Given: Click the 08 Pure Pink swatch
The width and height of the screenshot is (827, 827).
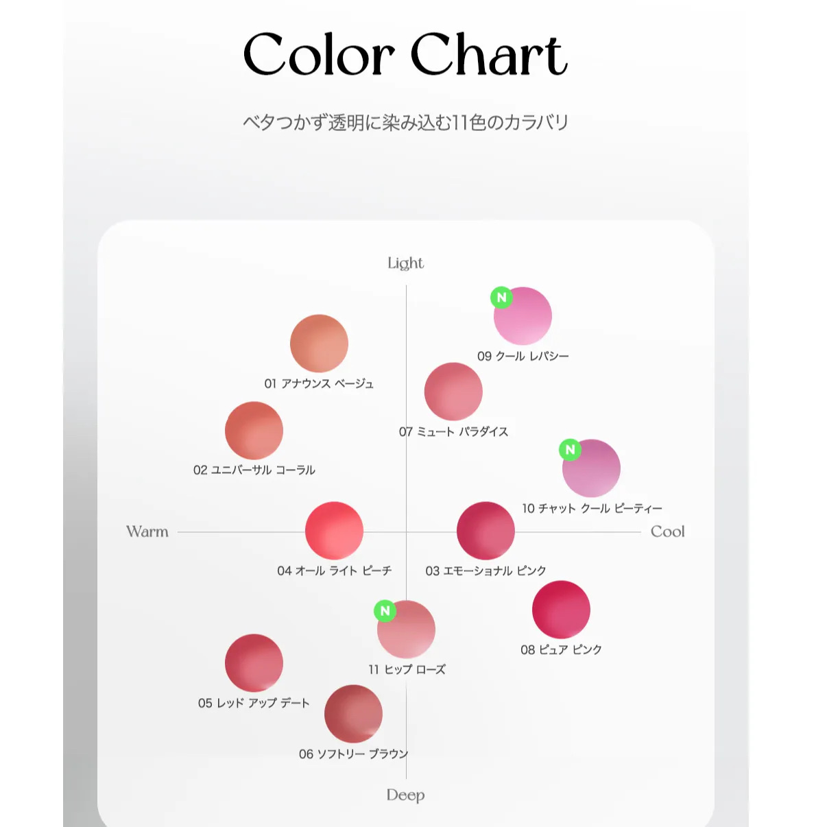Looking at the screenshot, I should point(561,610).
